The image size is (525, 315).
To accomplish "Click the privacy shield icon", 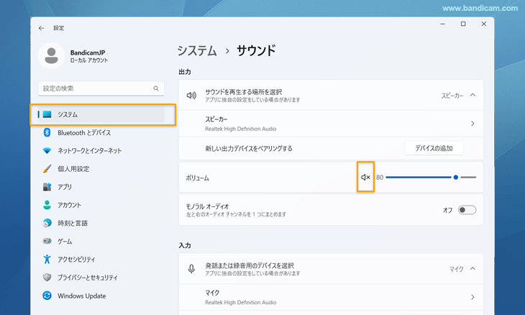I will (x=47, y=277).
